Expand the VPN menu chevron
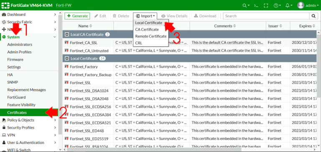The image size is (321, 152). [55, 135]
